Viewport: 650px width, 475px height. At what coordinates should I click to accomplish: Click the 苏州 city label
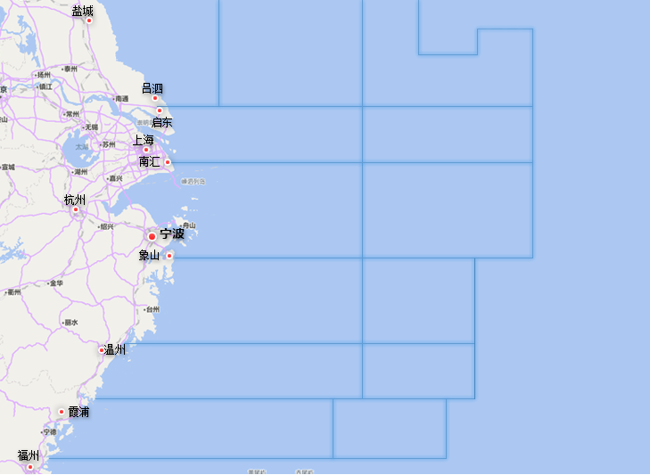[109, 144]
